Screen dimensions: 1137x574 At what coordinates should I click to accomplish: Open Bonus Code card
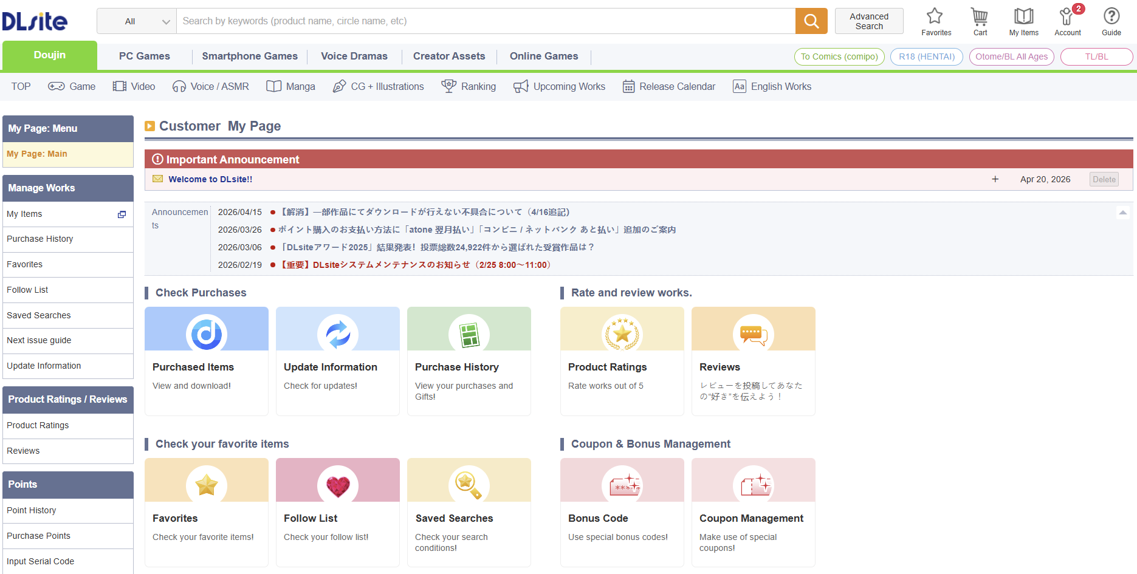(622, 512)
